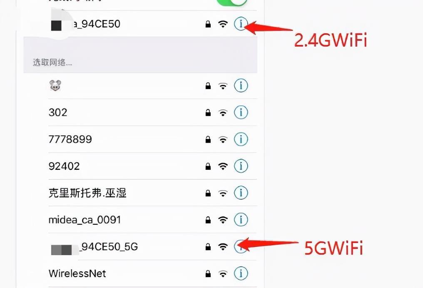This screenshot has width=423, height=288.
Task: Open info for the 克里斯托弗.巫湿 network
Action: [x=241, y=193]
